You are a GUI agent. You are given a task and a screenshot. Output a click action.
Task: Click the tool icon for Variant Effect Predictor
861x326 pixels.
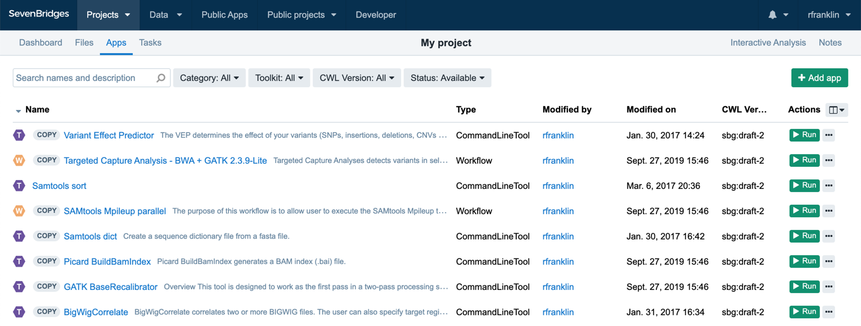20,135
